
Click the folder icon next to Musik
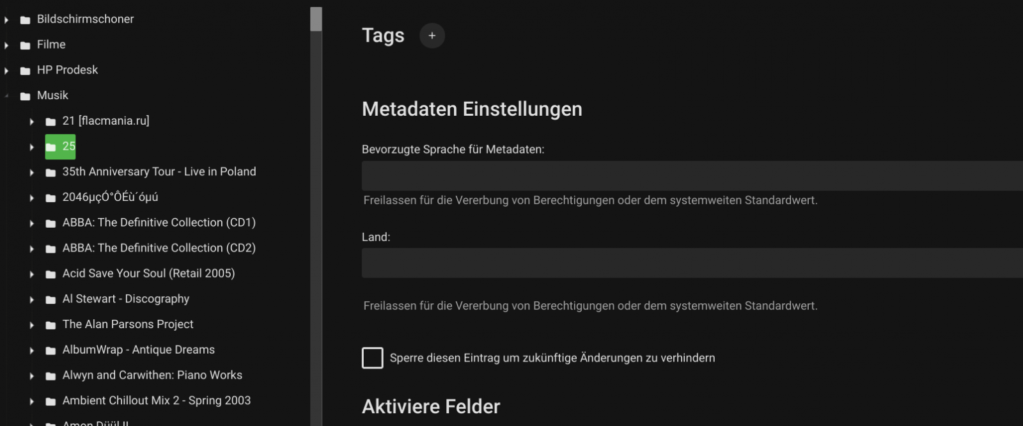click(24, 95)
